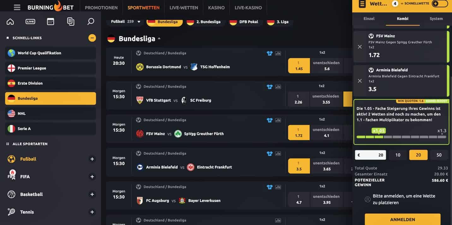Collapse the Schnell-Links section
The image size is (452, 225).
(x=92, y=38)
